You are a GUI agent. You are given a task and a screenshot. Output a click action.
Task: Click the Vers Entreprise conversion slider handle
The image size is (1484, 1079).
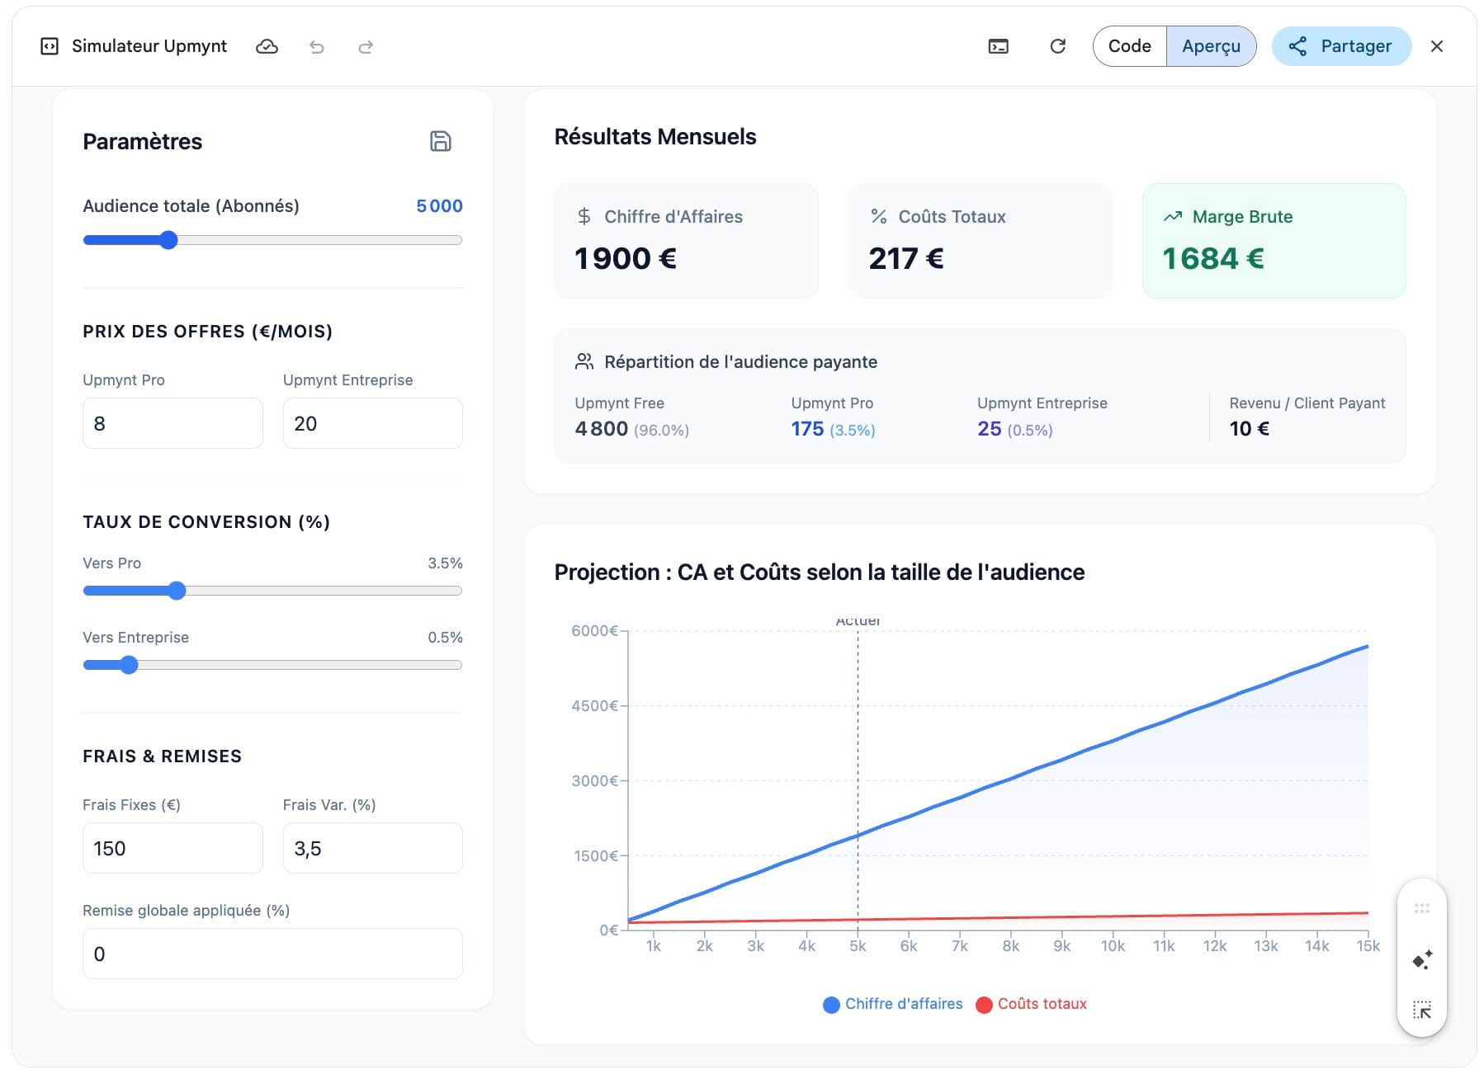[129, 665]
